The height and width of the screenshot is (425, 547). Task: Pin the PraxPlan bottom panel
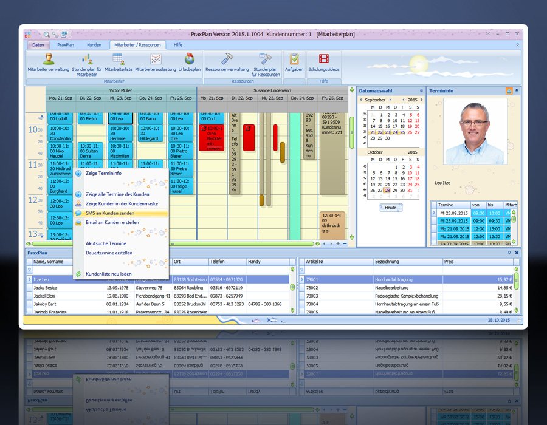(x=509, y=253)
